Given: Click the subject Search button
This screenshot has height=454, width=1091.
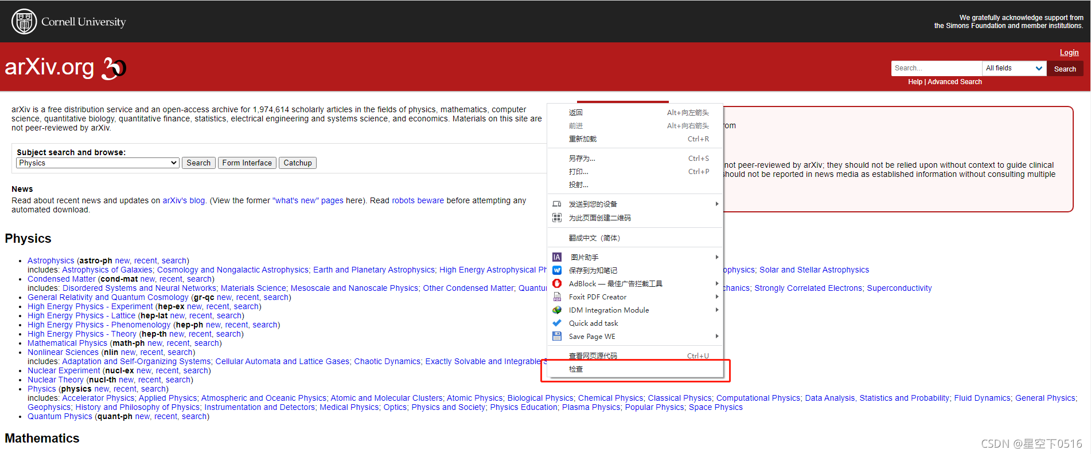Looking at the screenshot, I should pyautogui.click(x=198, y=163).
